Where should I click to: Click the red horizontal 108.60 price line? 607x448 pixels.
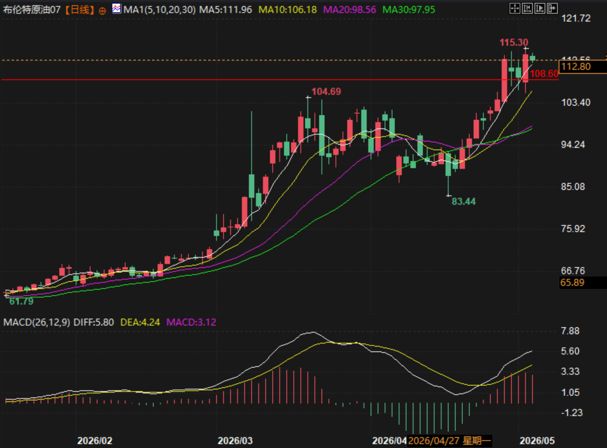tap(280, 80)
